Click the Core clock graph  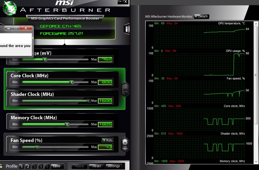(199, 119)
